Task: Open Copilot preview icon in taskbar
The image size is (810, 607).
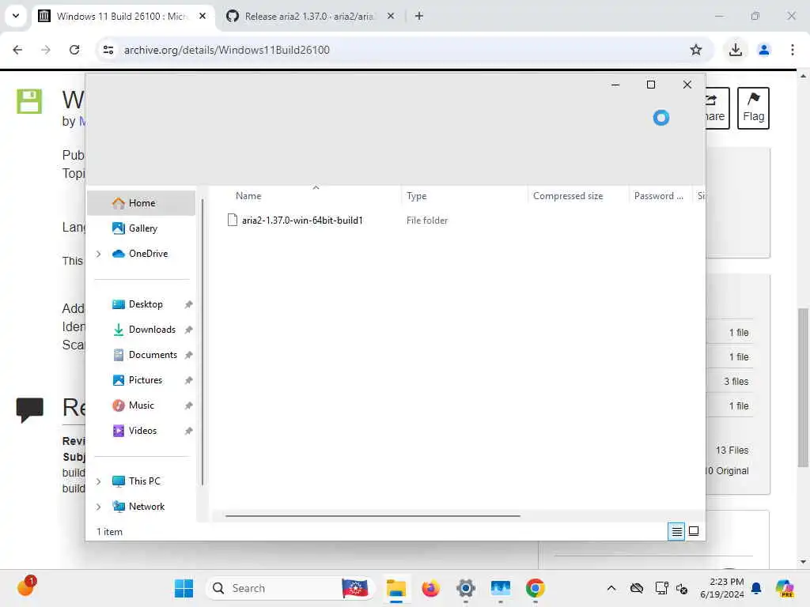Action: [785, 588]
